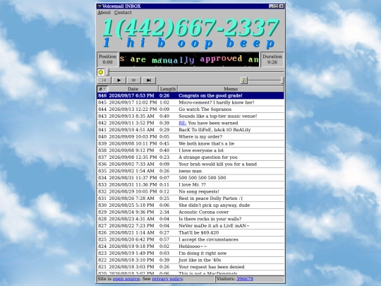Start playback with the play button
Image resolution: width=381 pixels, height=286 pixels.
[119, 81]
